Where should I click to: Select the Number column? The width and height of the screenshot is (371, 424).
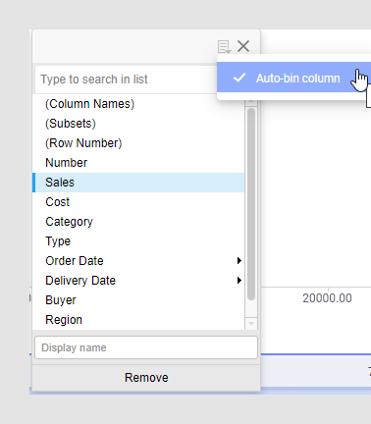point(138,163)
